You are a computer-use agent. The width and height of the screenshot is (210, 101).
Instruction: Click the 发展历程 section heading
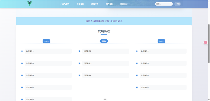(104, 31)
